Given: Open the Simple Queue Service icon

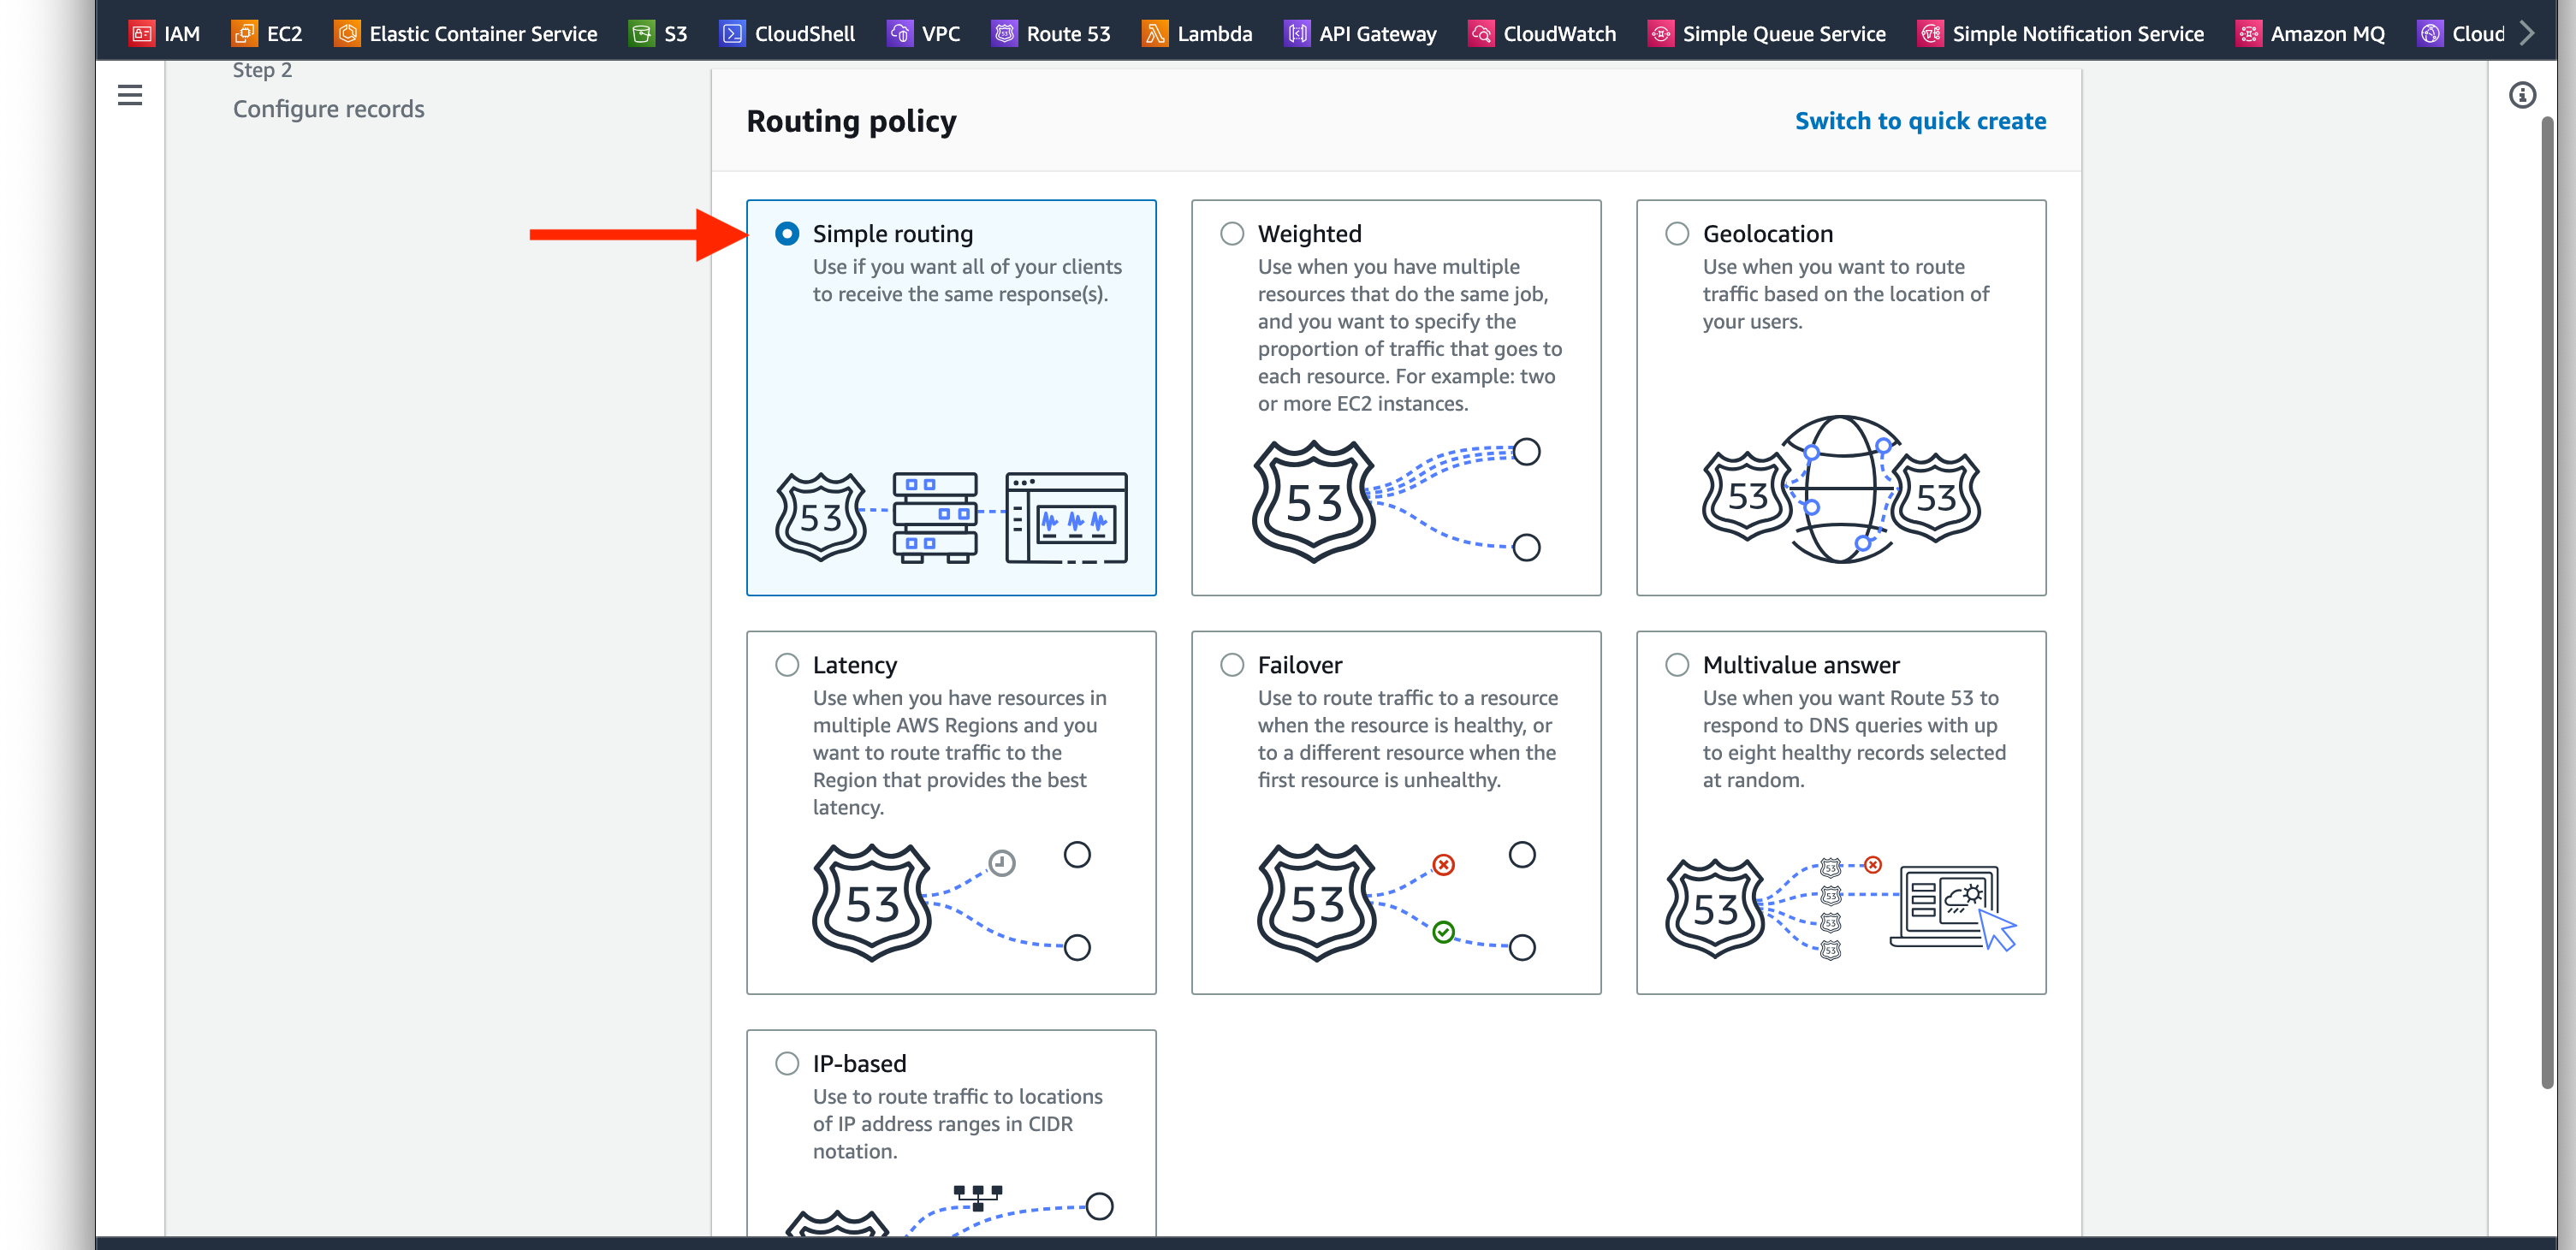Looking at the screenshot, I should (x=1660, y=33).
